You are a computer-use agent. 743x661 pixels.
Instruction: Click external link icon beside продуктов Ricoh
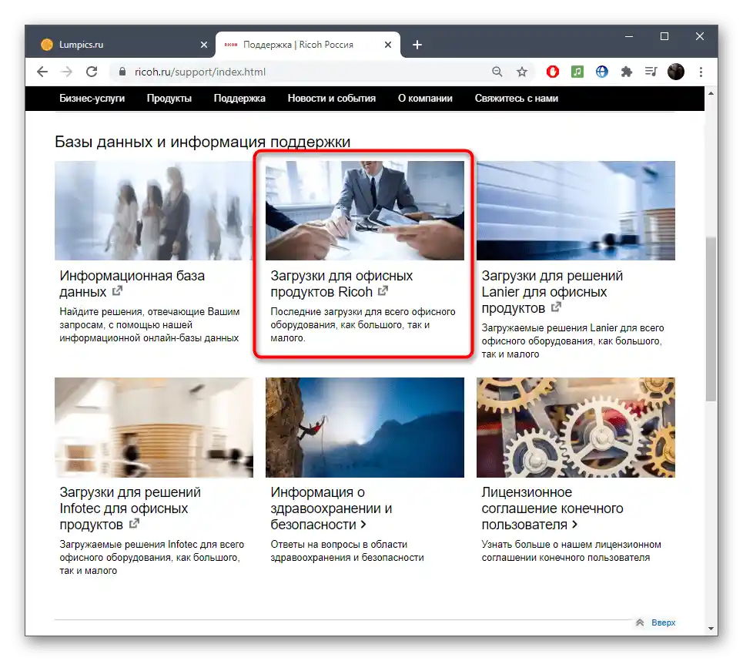(383, 290)
